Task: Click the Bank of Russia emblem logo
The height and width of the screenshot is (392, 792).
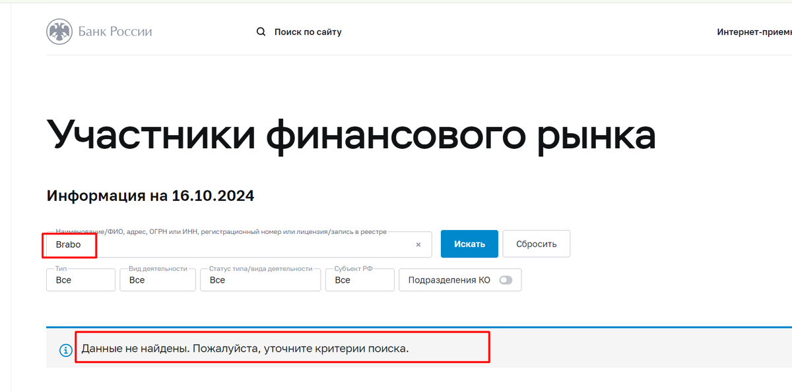Action: [59, 31]
